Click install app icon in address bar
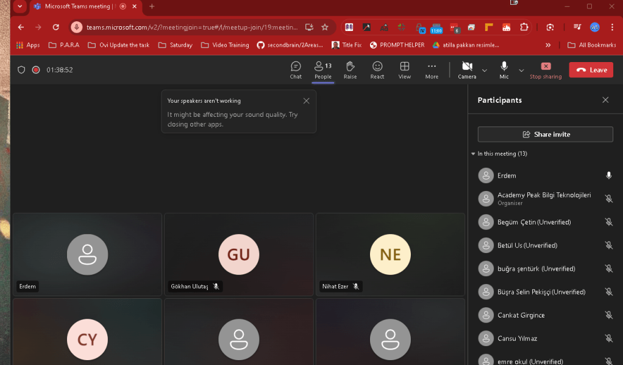The height and width of the screenshot is (365, 623). pos(309,27)
